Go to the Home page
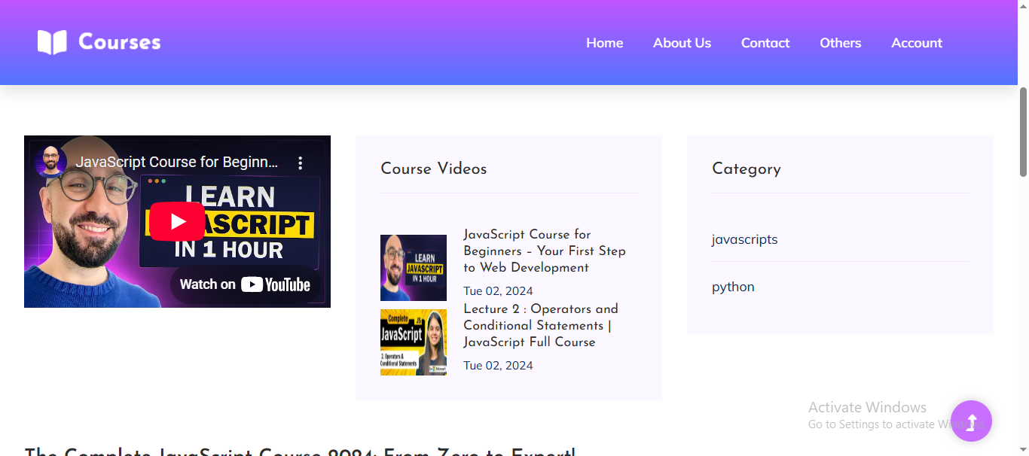 tap(604, 43)
